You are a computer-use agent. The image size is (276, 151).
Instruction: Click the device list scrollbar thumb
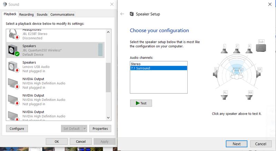click(108, 77)
